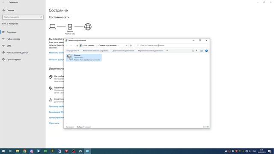Click Переименование подключения toolbar button
274x154 pixels.
pyautogui.click(x=151, y=51)
